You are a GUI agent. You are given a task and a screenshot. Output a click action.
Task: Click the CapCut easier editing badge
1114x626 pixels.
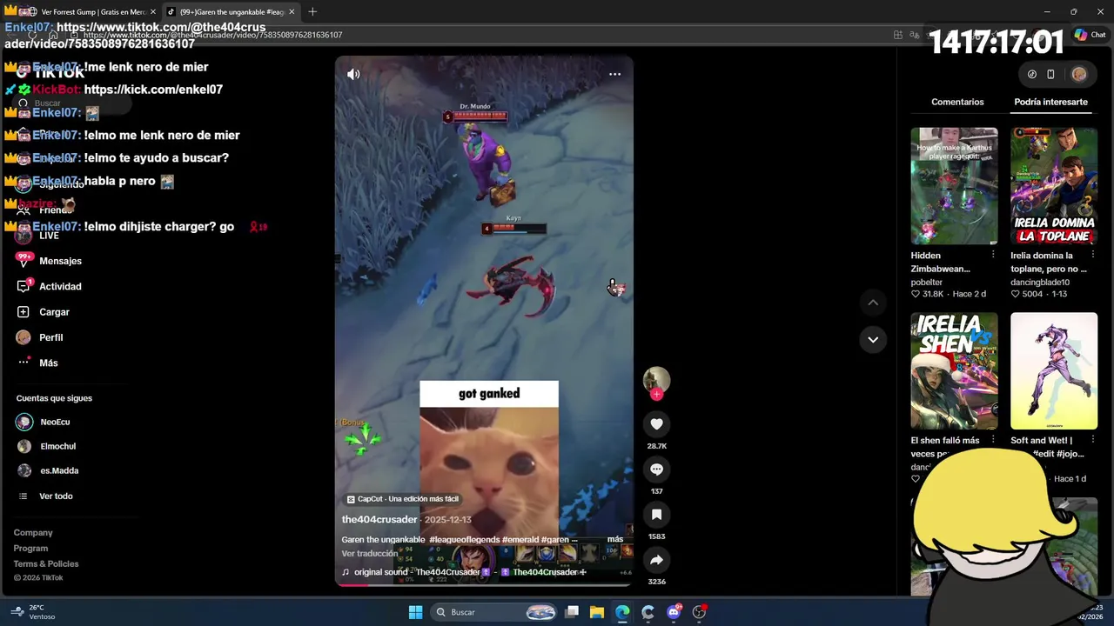[403, 499]
